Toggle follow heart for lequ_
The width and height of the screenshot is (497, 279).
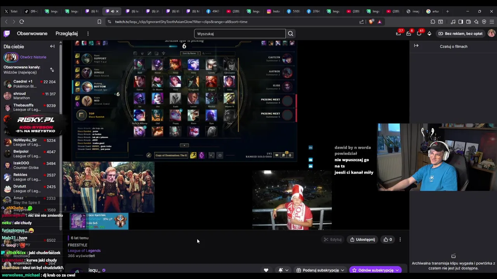(x=266, y=270)
